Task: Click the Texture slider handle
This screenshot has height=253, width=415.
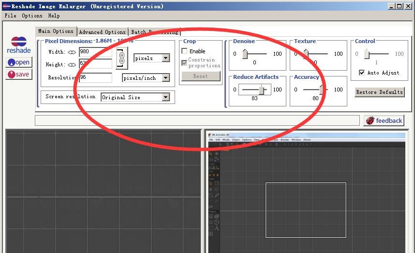Action: pyautogui.click(x=306, y=54)
